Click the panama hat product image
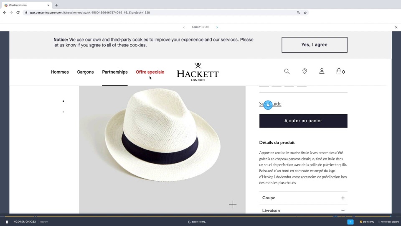 tap(162, 149)
